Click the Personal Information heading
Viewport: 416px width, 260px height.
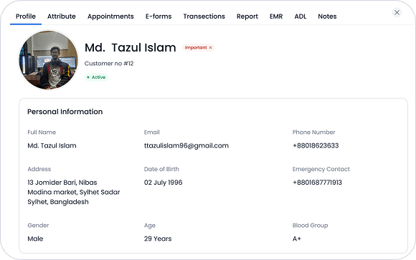click(65, 112)
